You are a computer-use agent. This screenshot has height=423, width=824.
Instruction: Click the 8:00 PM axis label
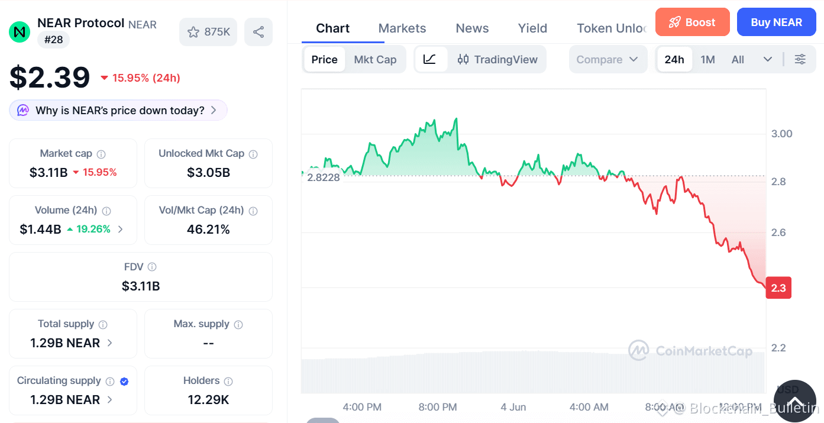(x=437, y=407)
